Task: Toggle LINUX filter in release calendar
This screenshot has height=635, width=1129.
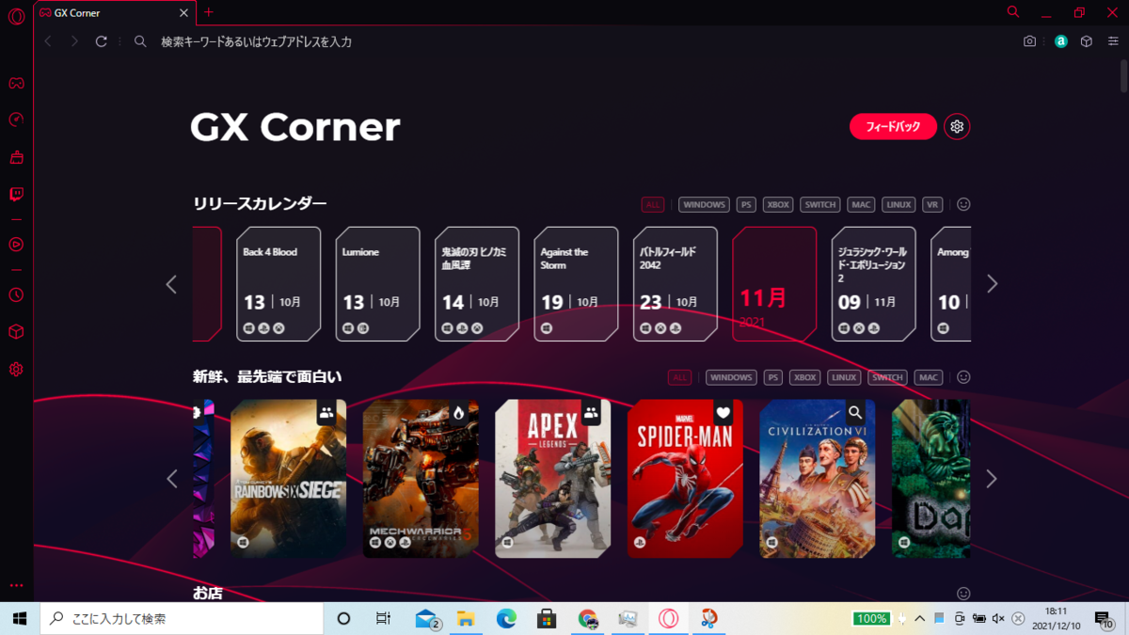Action: click(898, 204)
